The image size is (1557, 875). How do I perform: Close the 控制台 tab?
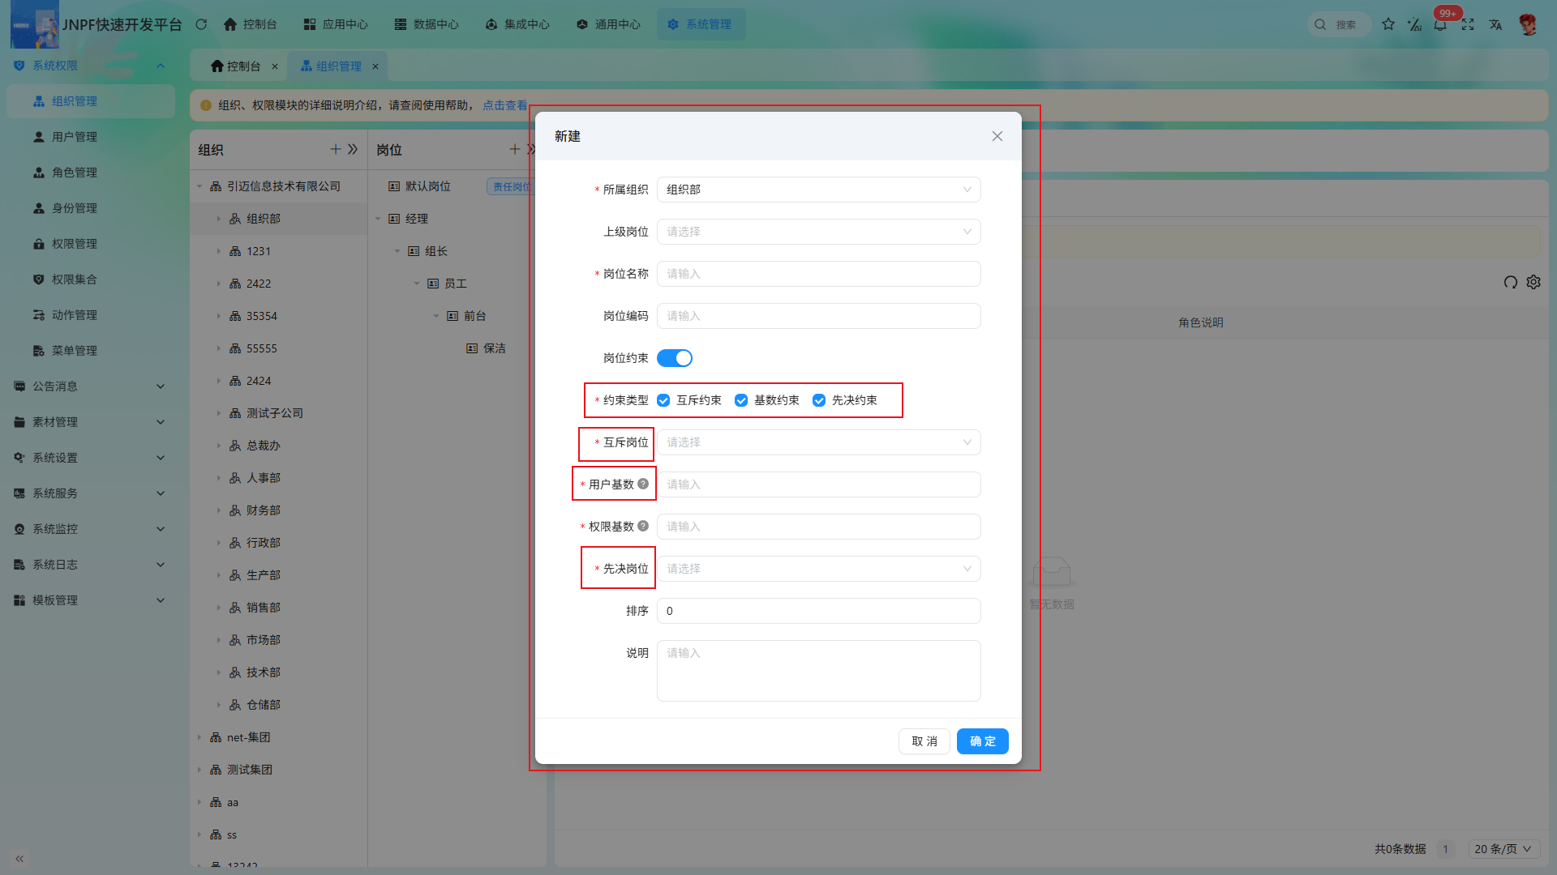click(275, 66)
